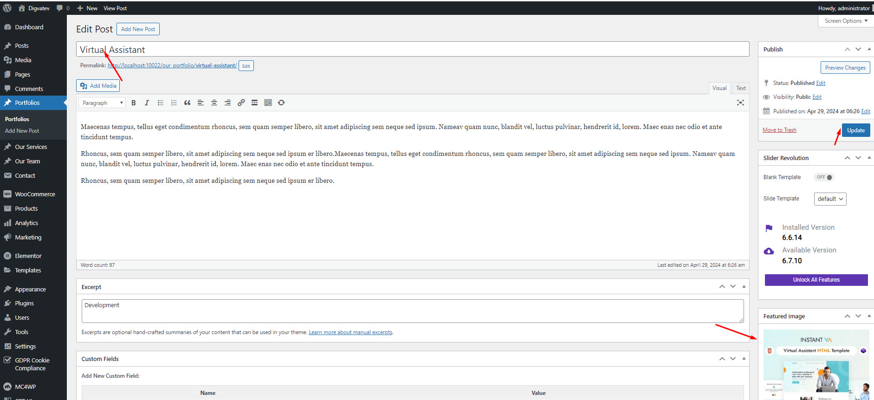
Task: Click View Post in the admin bar
Action: pos(115,8)
